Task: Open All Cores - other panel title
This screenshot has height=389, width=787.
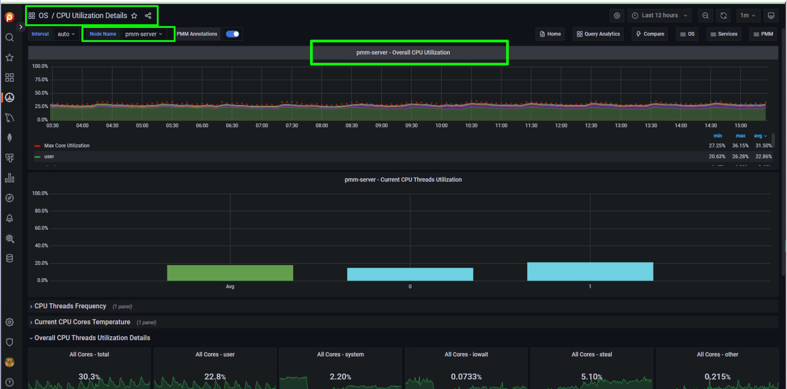Action: click(717, 354)
